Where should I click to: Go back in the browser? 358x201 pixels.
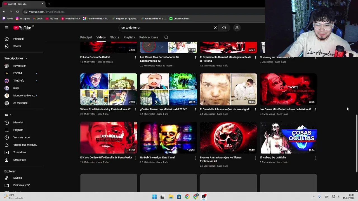coord(4,12)
